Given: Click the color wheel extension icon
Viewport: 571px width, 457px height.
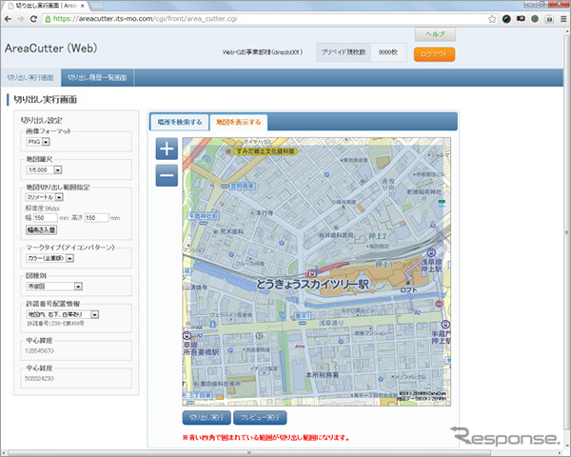Looking at the screenshot, I should (506, 19).
